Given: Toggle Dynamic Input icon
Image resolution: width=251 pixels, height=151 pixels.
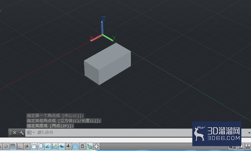Looking at the screenshot, I should tap(61, 146).
